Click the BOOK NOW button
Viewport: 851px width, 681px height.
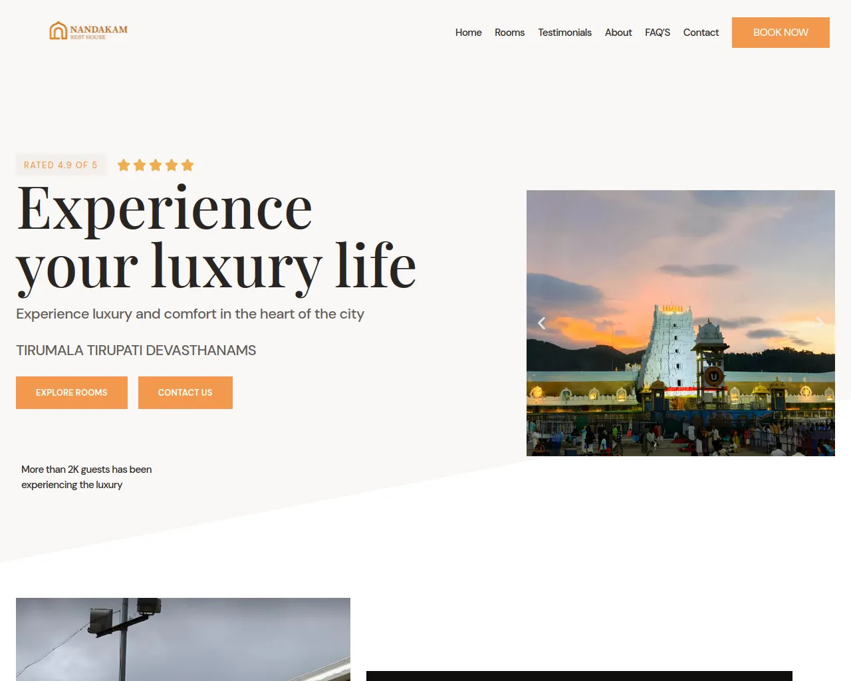coord(781,33)
